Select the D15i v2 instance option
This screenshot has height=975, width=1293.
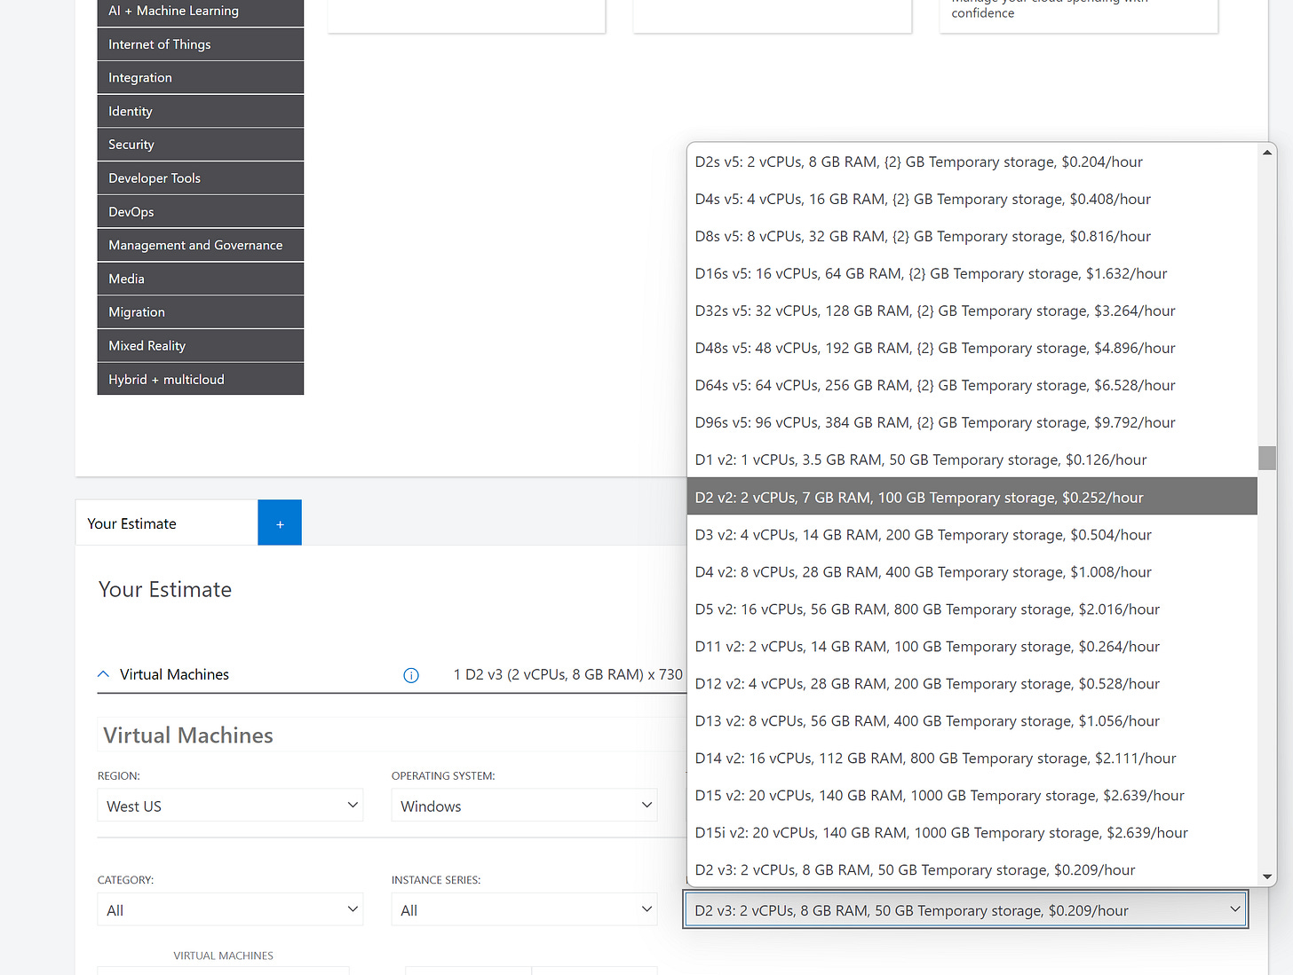pyautogui.click(x=941, y=832)
